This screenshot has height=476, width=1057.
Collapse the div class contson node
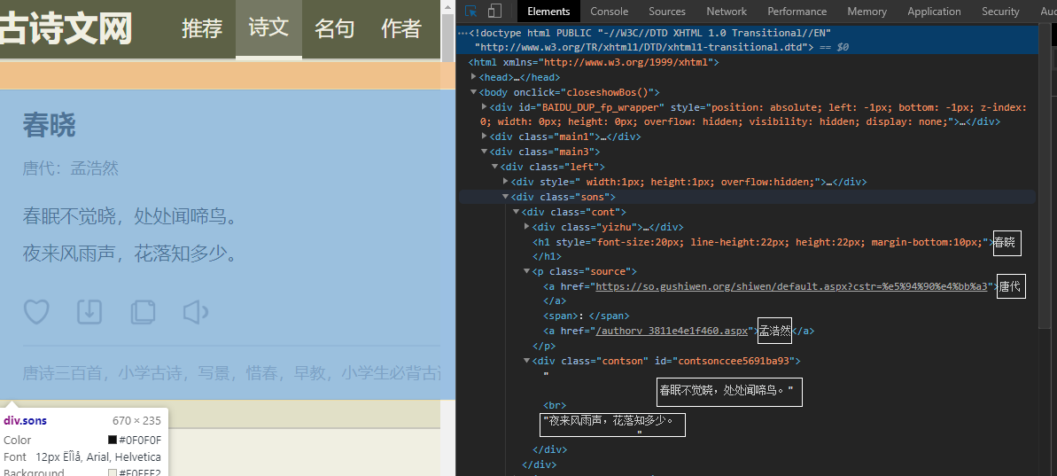click(x=528, y=361)
